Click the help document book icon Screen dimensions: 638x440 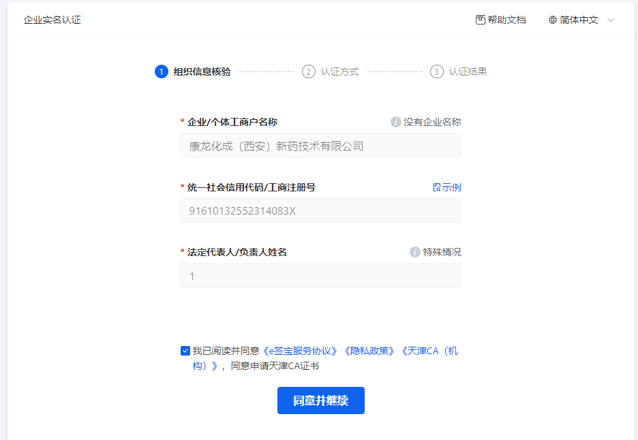480,20
